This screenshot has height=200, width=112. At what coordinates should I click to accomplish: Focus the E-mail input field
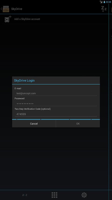pyautogui.click(x=56, y=93)
